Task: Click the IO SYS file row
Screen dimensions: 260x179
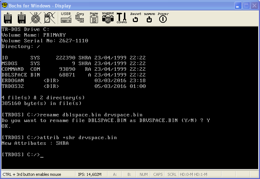Action: tap(74, 58)
